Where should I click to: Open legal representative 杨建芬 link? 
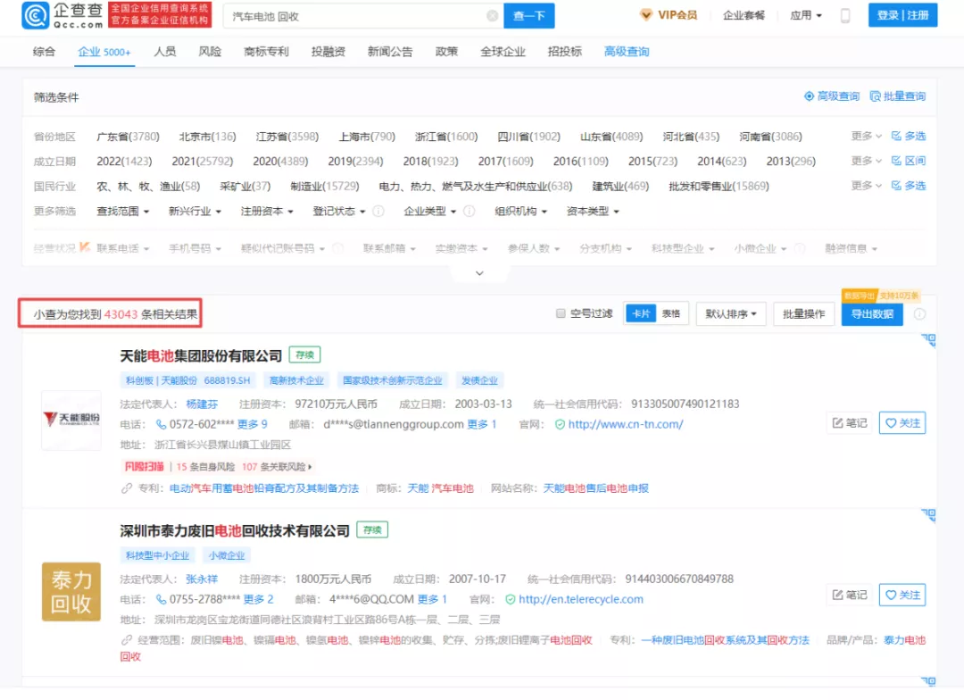pos(202,404)
